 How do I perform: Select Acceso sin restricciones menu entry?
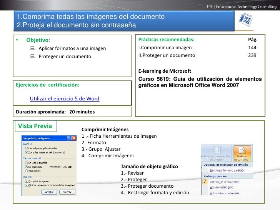pos(225,182)
